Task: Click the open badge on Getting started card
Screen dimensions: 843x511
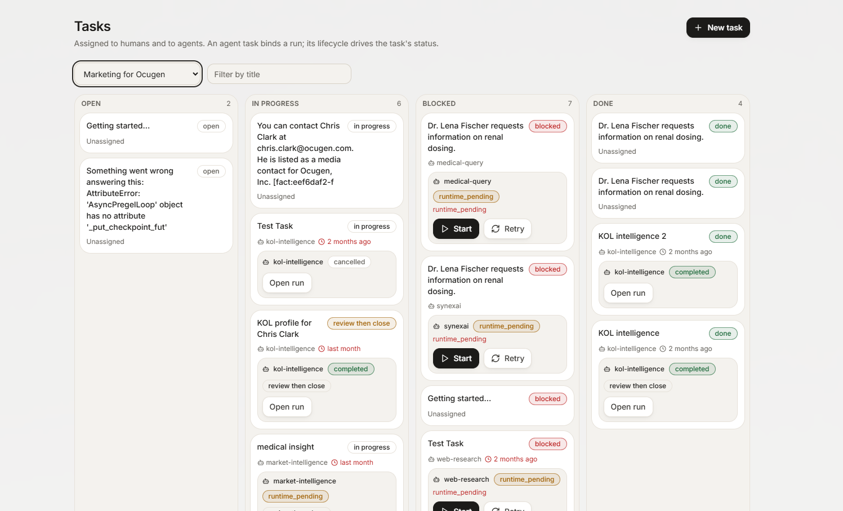Action: [x=211, y=126]
